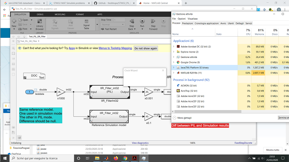Switch to FORMAT ribbon tab

click(80, 14)
